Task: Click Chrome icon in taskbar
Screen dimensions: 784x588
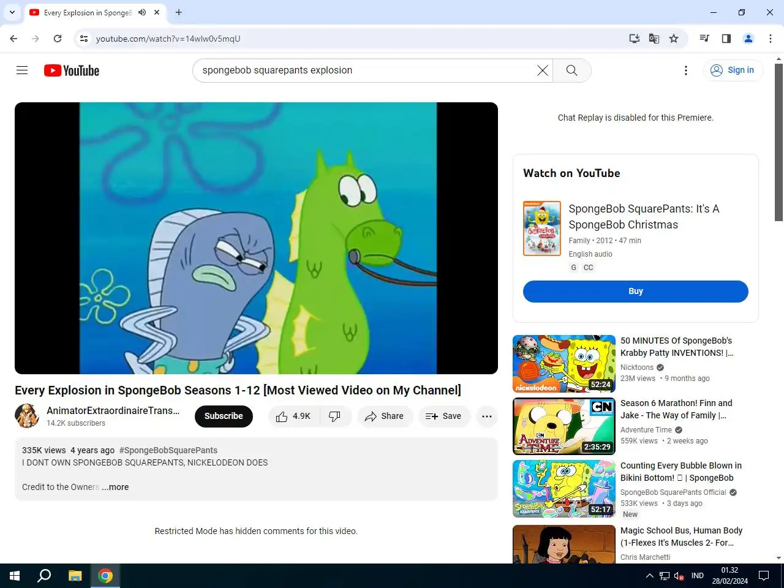Action: [x=105, y=576]
